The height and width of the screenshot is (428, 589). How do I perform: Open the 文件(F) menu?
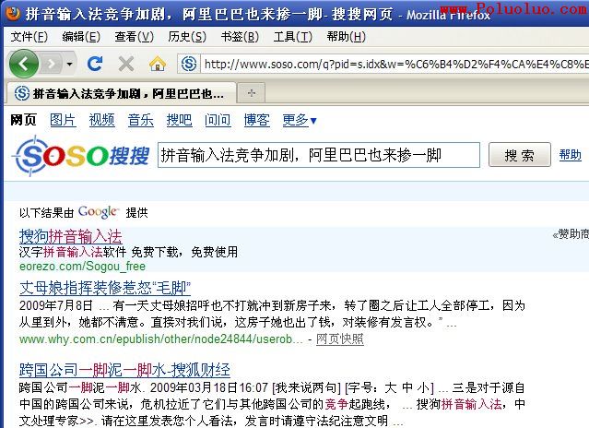29,37
